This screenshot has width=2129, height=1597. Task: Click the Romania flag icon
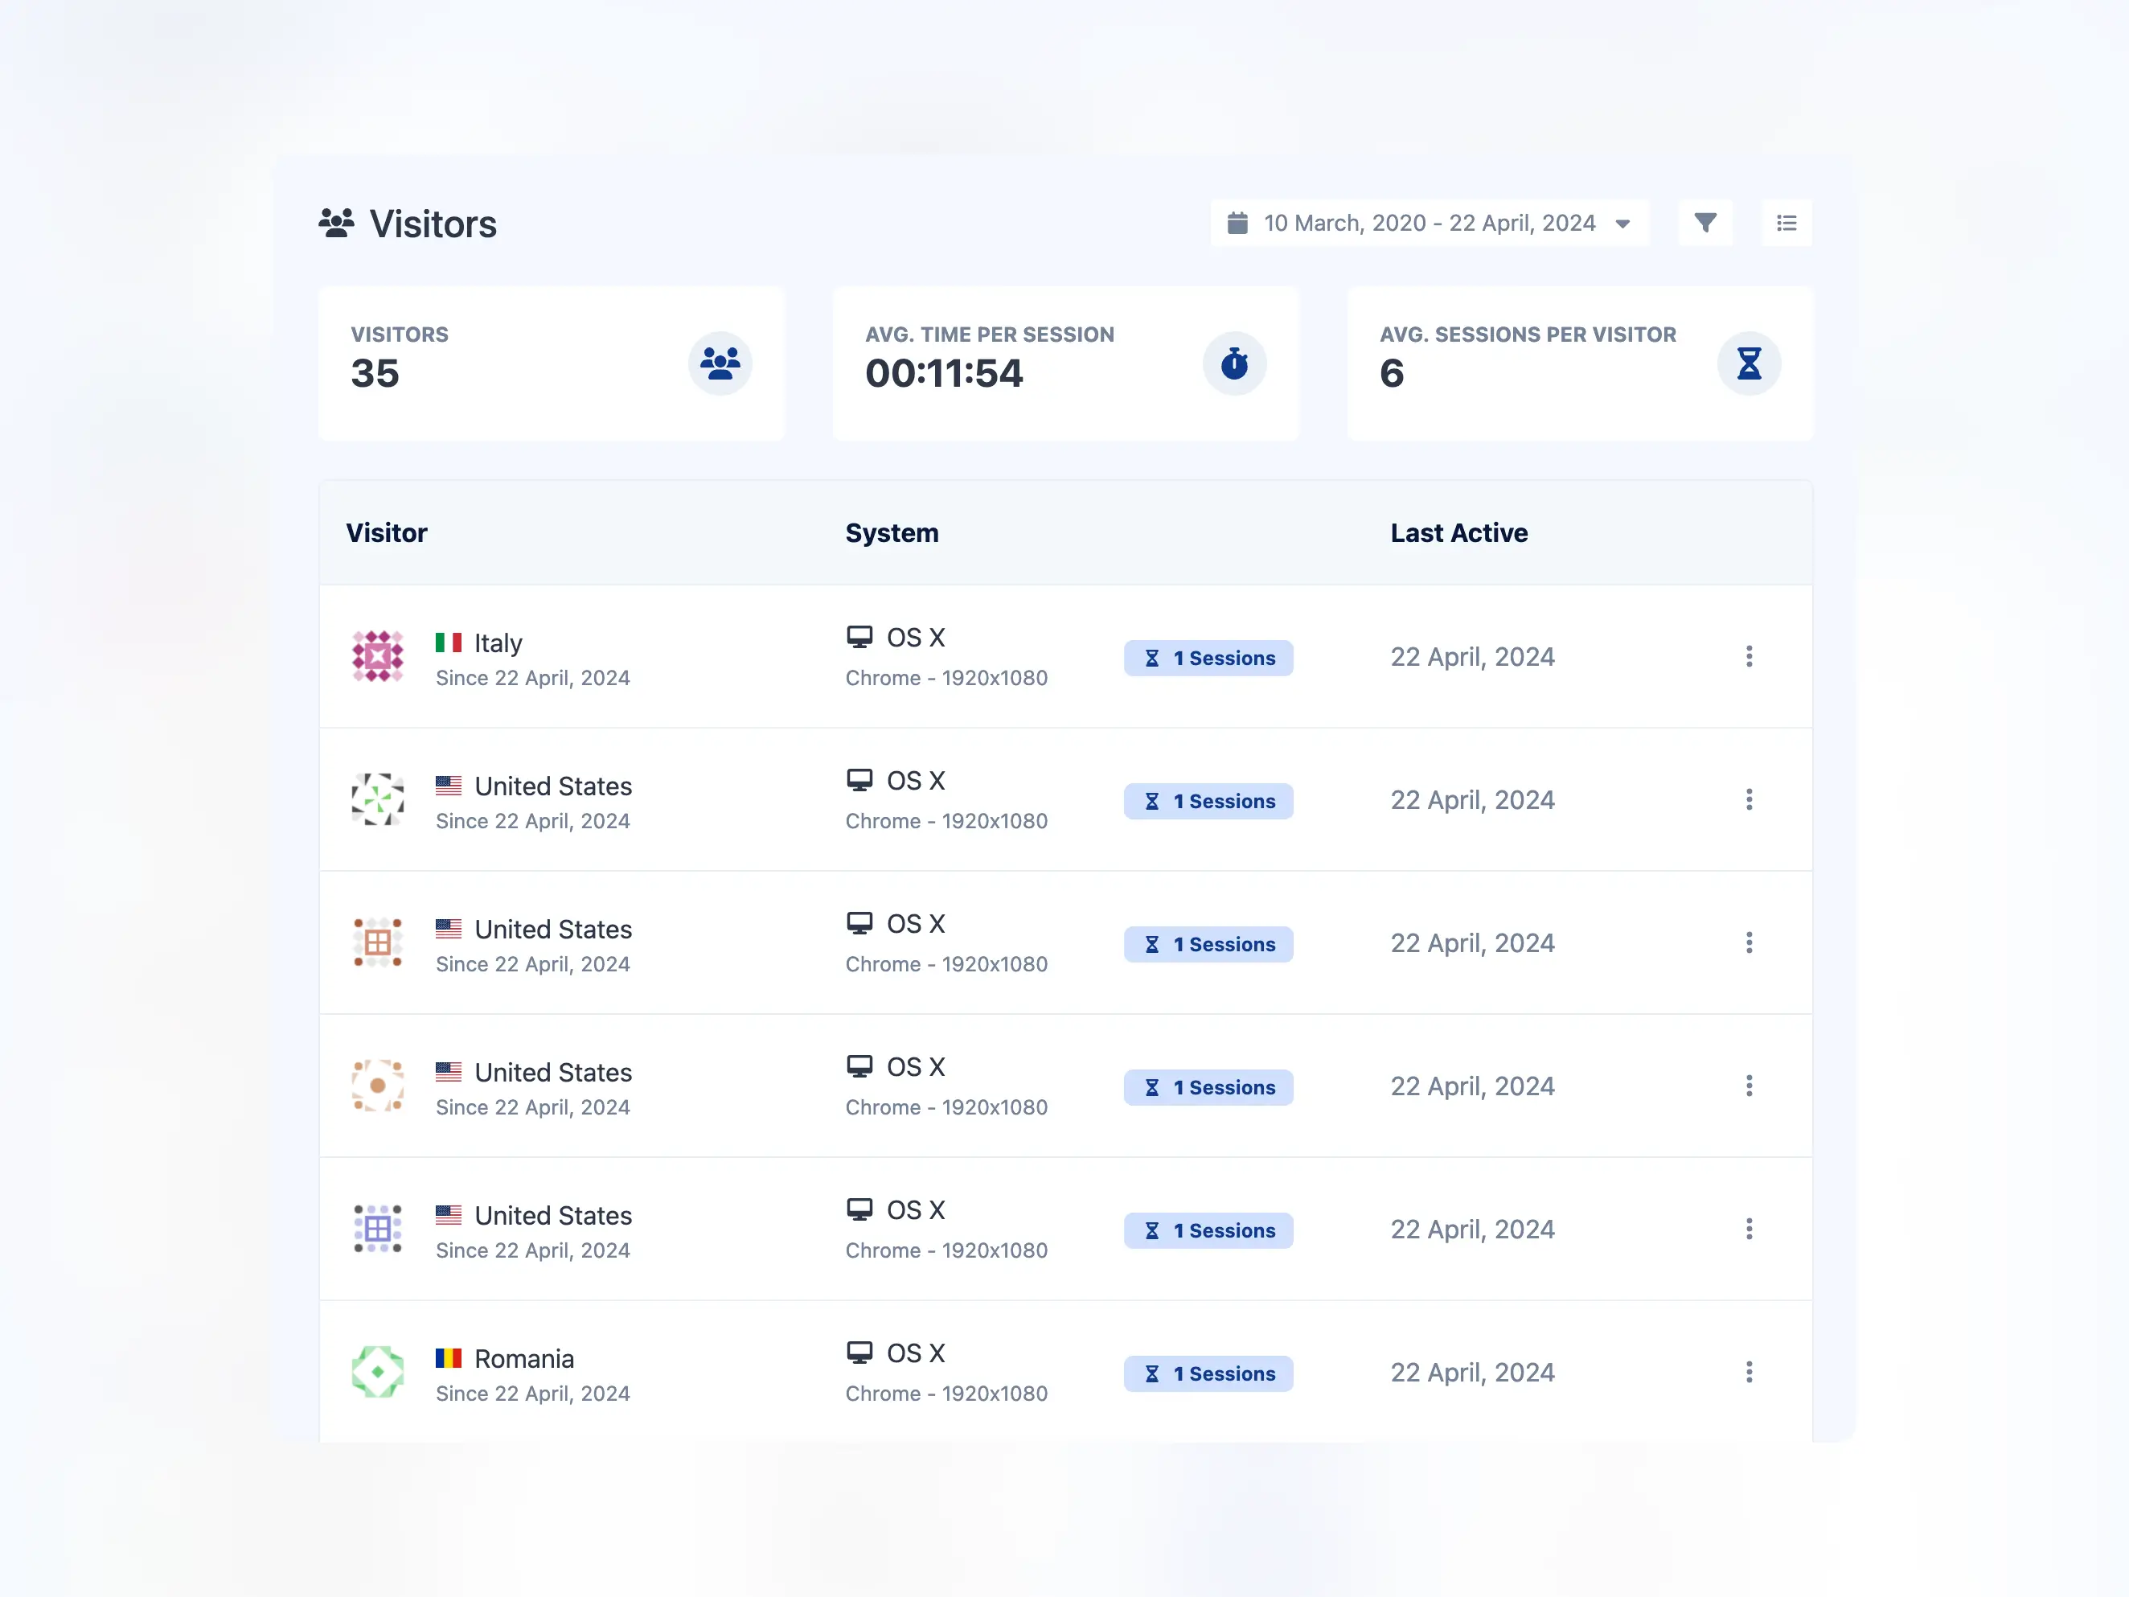(449, 1358)
